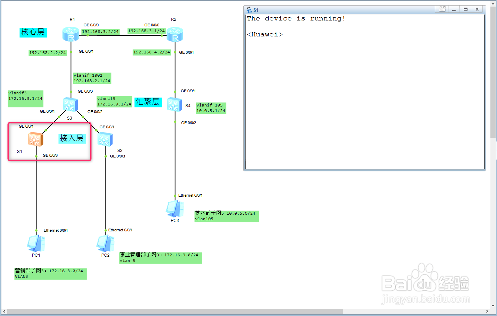Click the 技术部子网5 10.0.5.0/24 note
The width and height of the screenshot is (497, 316).
[x=227, y=216]
